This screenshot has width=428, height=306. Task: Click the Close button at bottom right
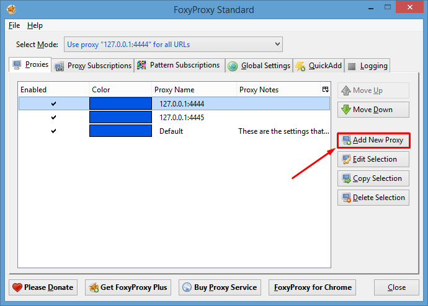[x=396, y=287]
